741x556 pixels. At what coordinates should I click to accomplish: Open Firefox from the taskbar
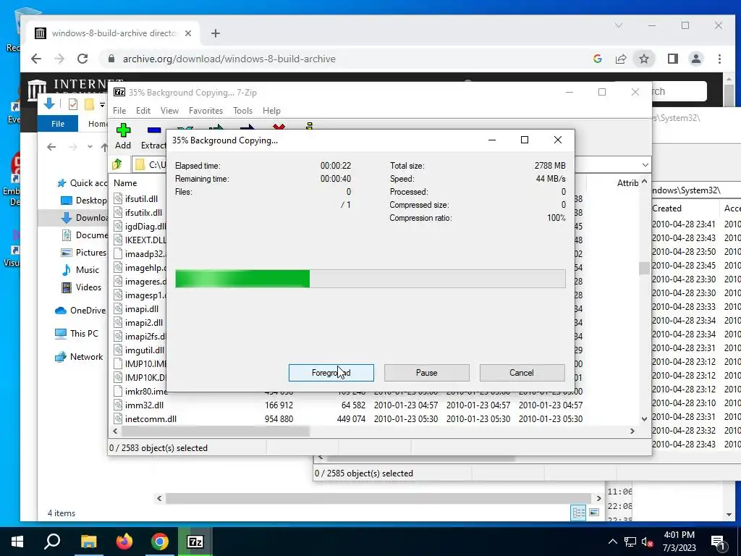tap(124, 542)
